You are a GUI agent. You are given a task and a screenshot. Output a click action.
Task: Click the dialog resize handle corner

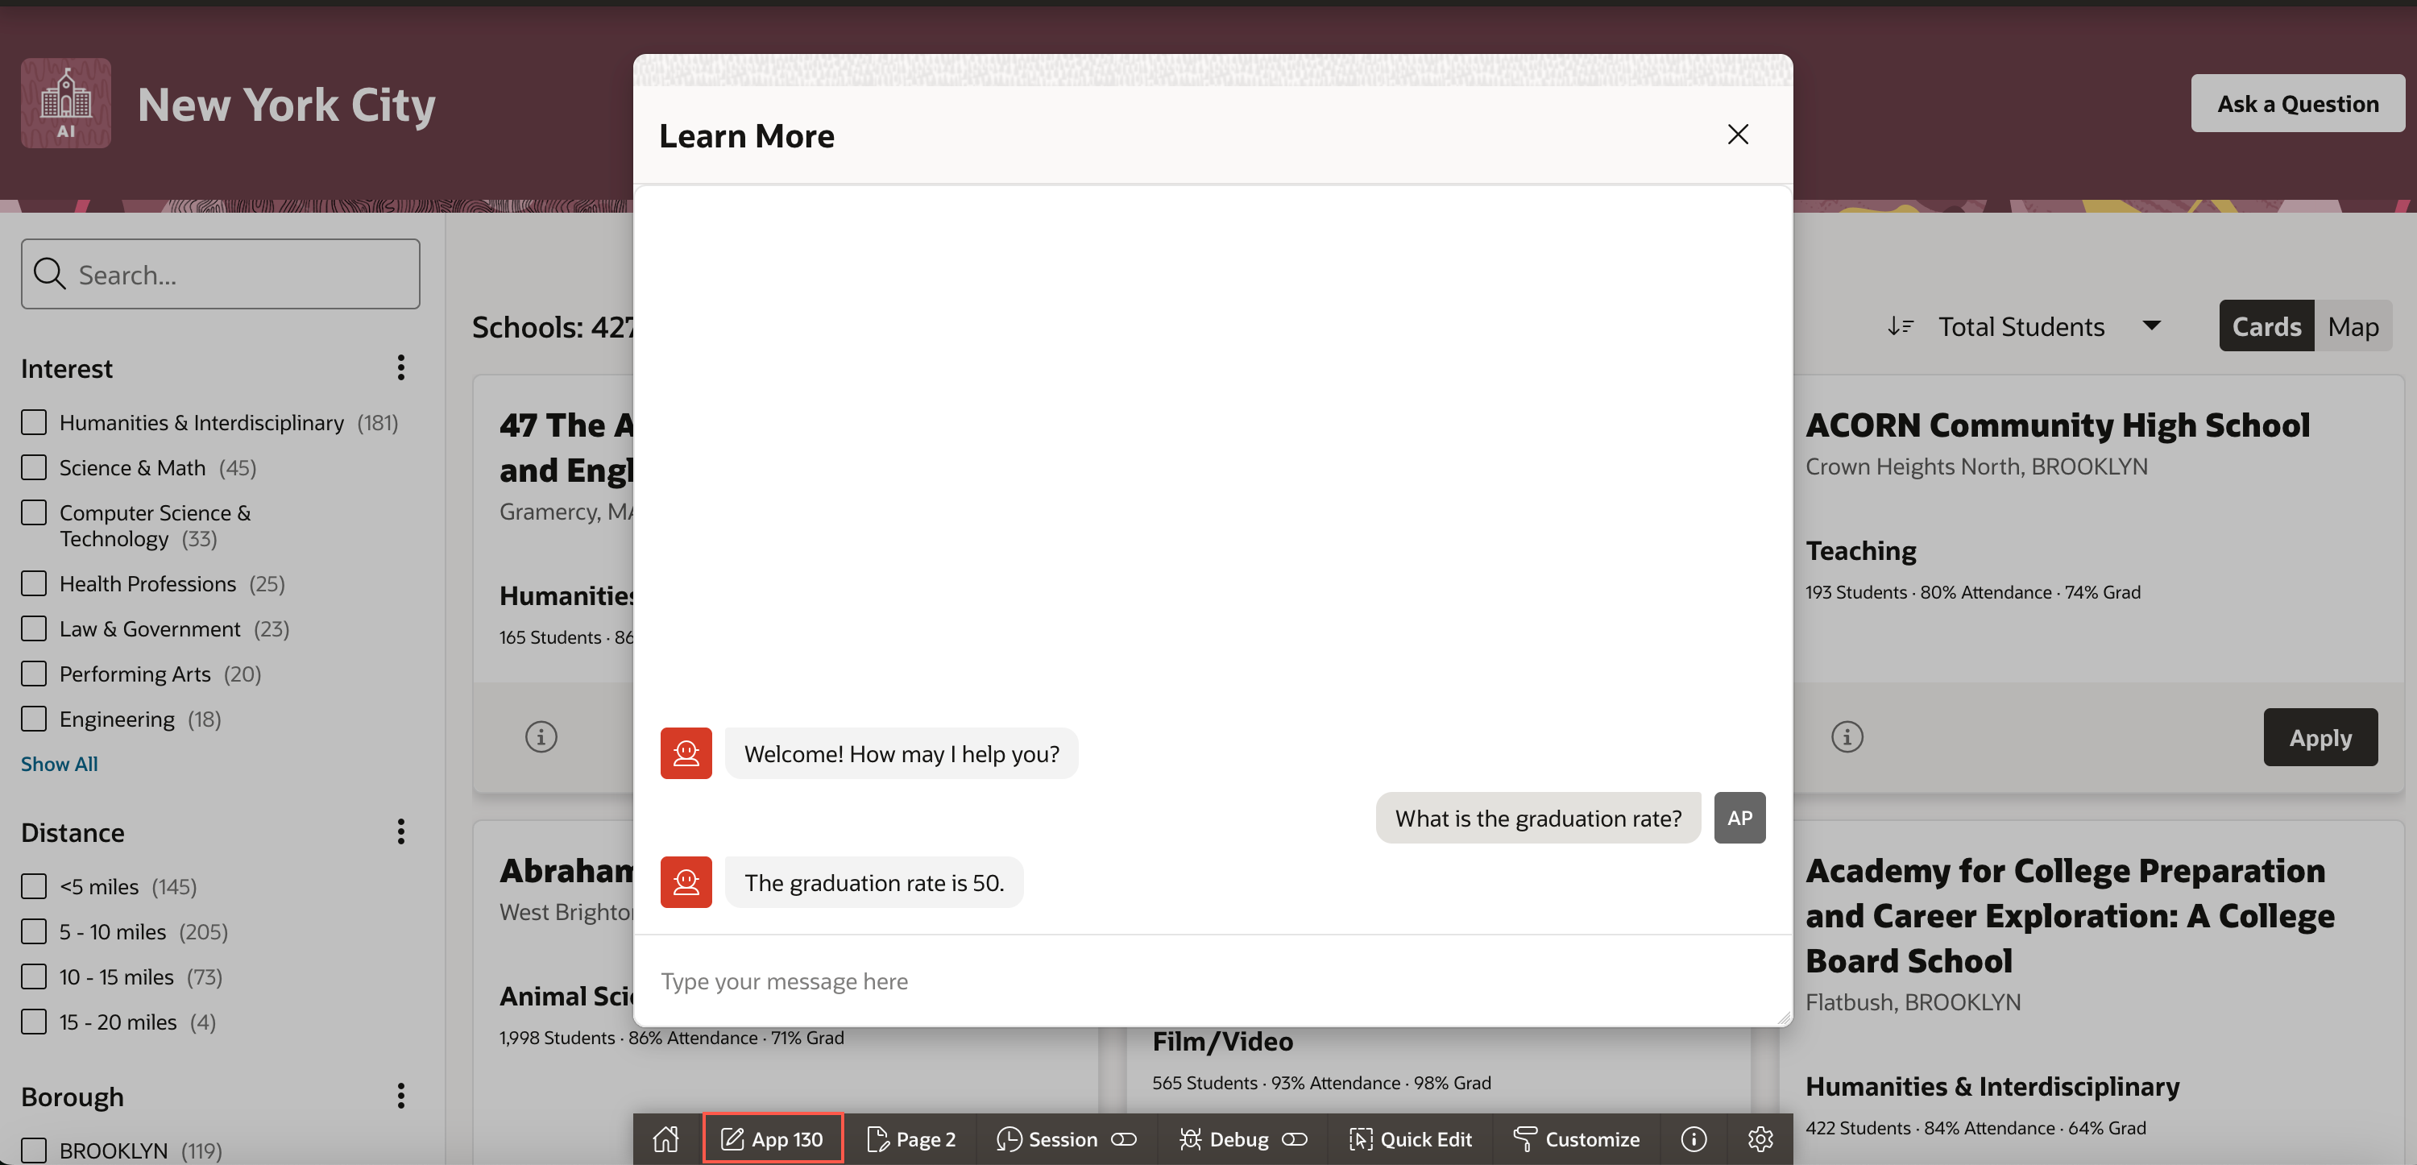[x=1784, y=1018]
